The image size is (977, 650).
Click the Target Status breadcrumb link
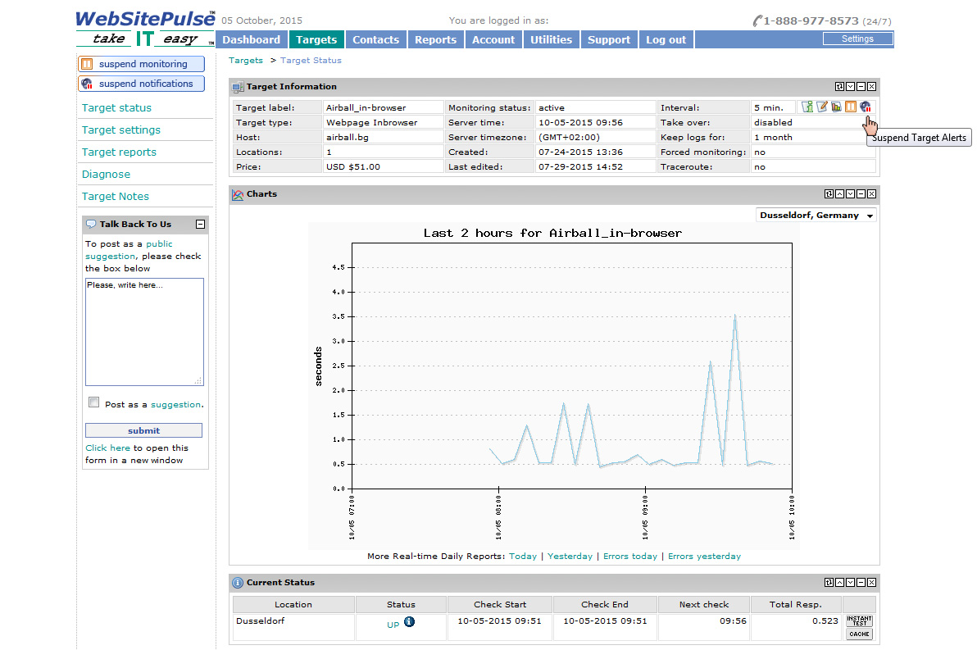coord(311,61)
